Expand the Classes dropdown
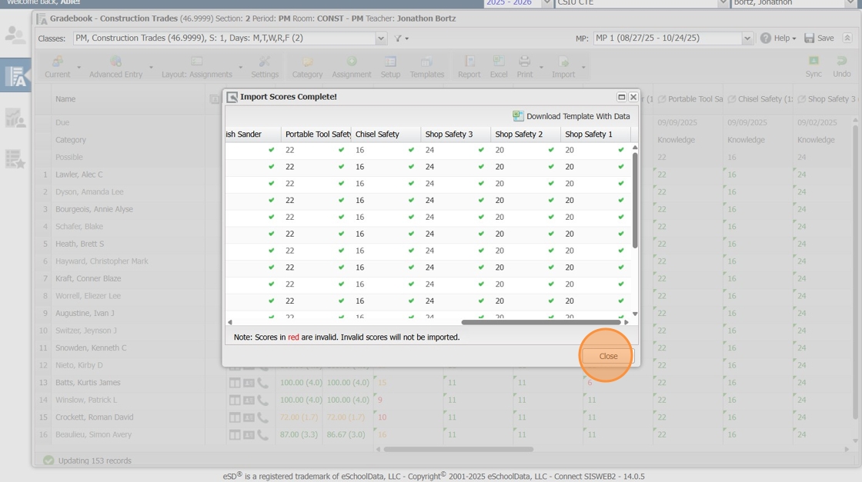Screen dimensions: 862x482 tap(380, 38)
